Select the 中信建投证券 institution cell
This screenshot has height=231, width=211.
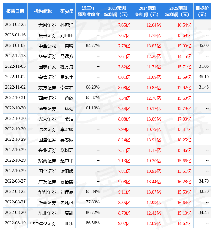43,224
